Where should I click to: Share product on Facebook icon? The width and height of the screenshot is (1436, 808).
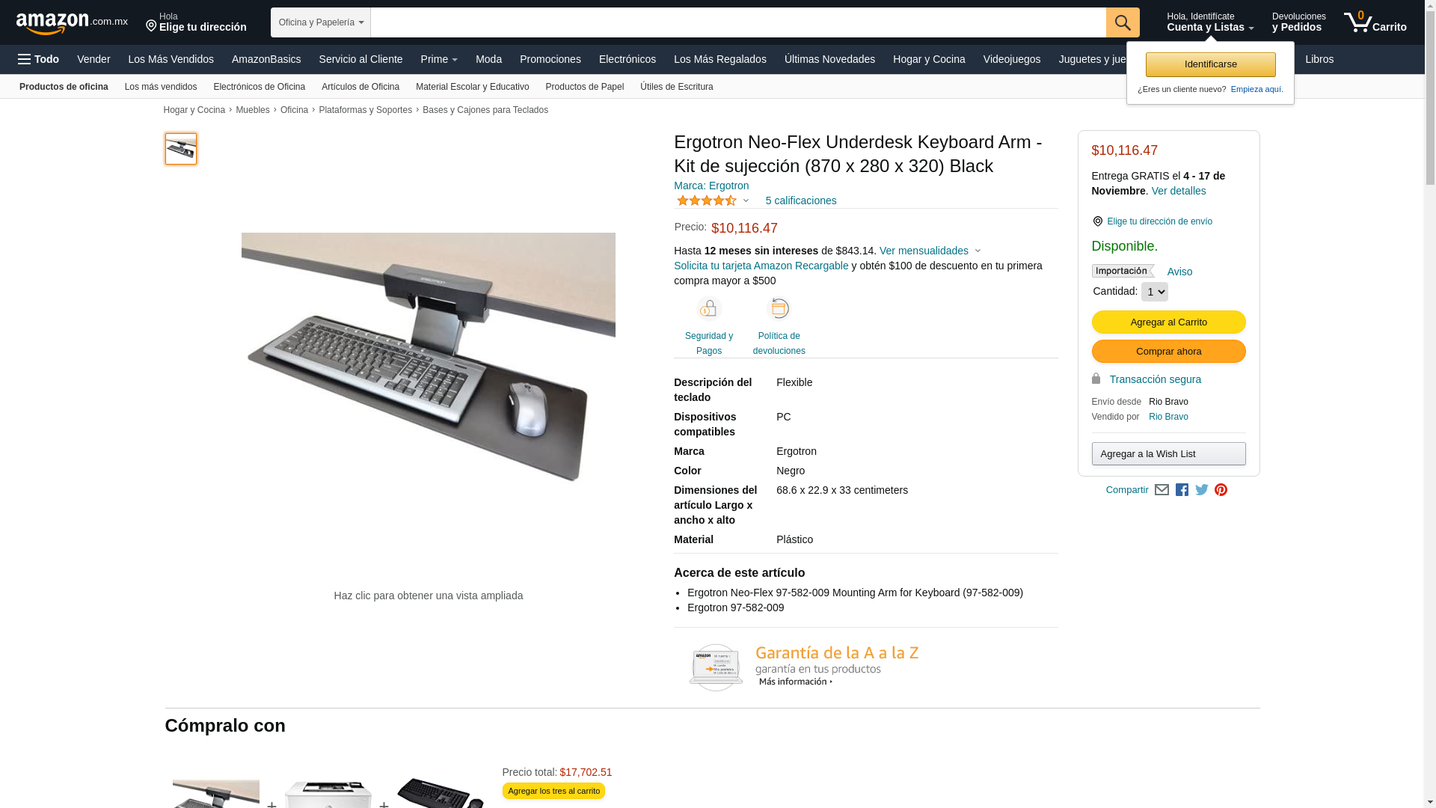(x=1182, y=490)
